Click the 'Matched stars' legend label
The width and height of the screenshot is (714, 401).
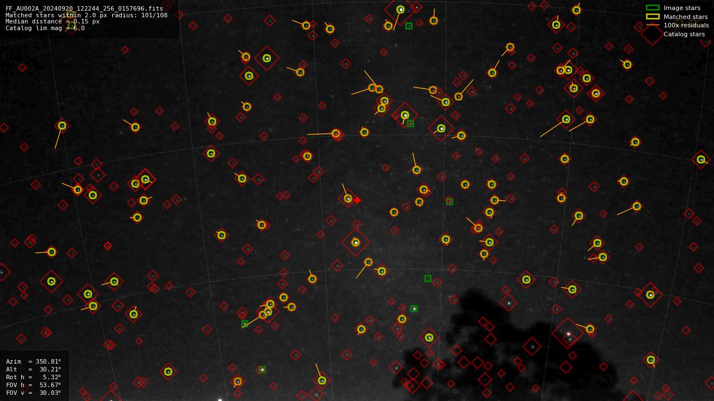(686, 17)
